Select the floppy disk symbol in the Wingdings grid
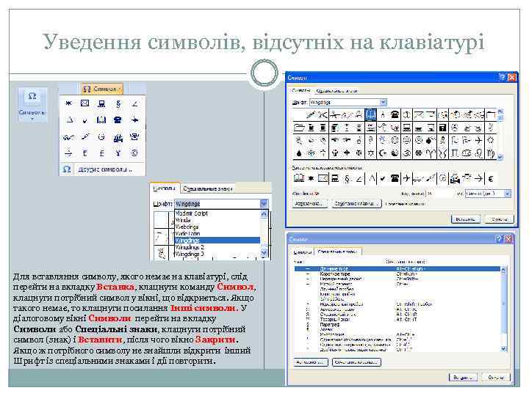Screen dimensions: 529x396 442,128
